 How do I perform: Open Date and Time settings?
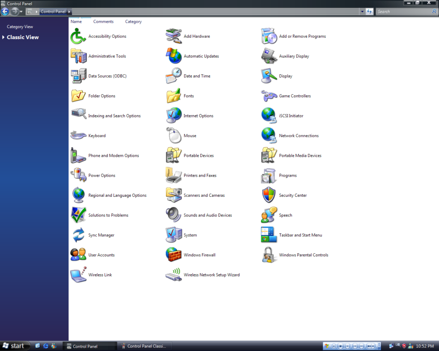click(x=188, y=76)
